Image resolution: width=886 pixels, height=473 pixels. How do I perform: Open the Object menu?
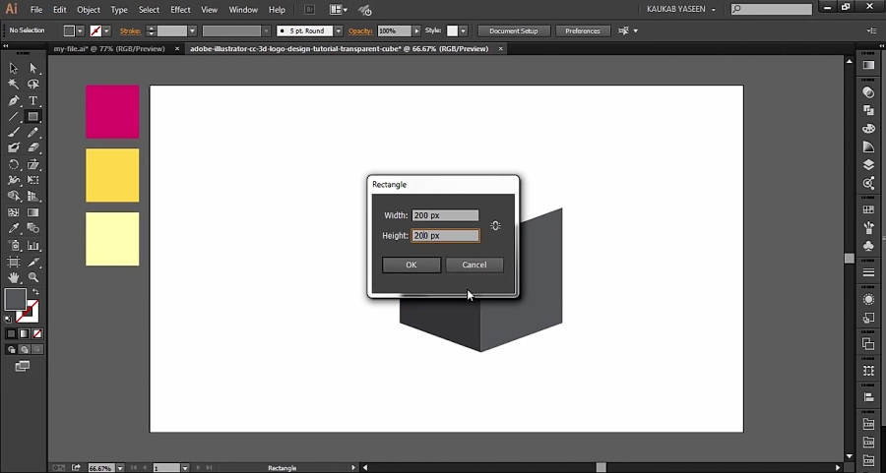[89, 10]
